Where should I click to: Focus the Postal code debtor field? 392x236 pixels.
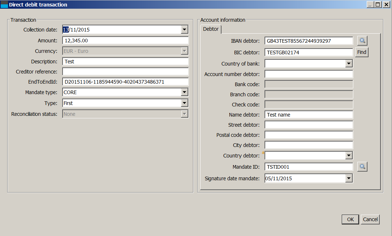[309, 135]
